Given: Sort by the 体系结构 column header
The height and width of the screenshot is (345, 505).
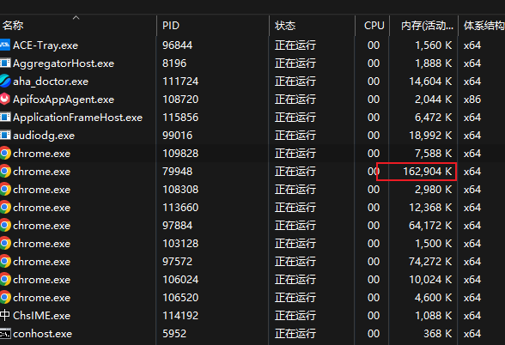Looking at the screenshot, I should point(482,25).
